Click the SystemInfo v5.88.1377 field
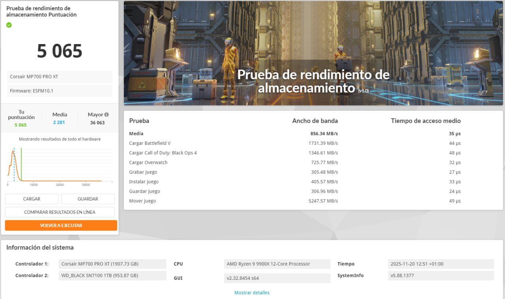The width and height of the screenshot is (505, 299). 441,275
